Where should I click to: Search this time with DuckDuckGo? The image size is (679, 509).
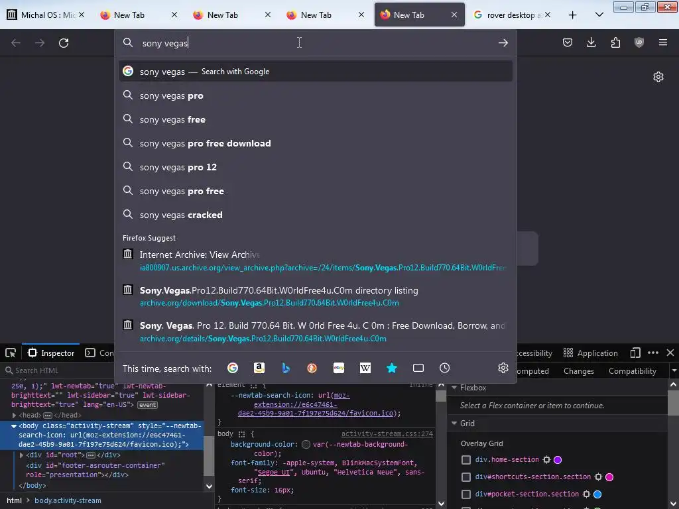[x=312, y=368]
